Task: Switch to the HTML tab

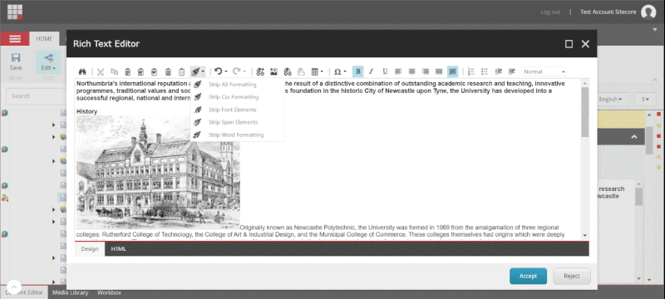Action: (118, 248)
